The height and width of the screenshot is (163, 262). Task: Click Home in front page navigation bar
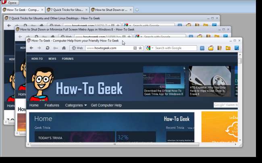[34, 105]
